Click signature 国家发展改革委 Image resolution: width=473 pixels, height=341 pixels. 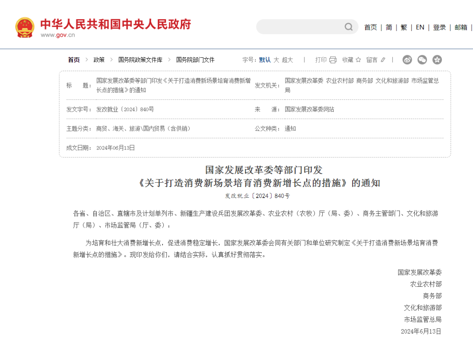point(419,272)
